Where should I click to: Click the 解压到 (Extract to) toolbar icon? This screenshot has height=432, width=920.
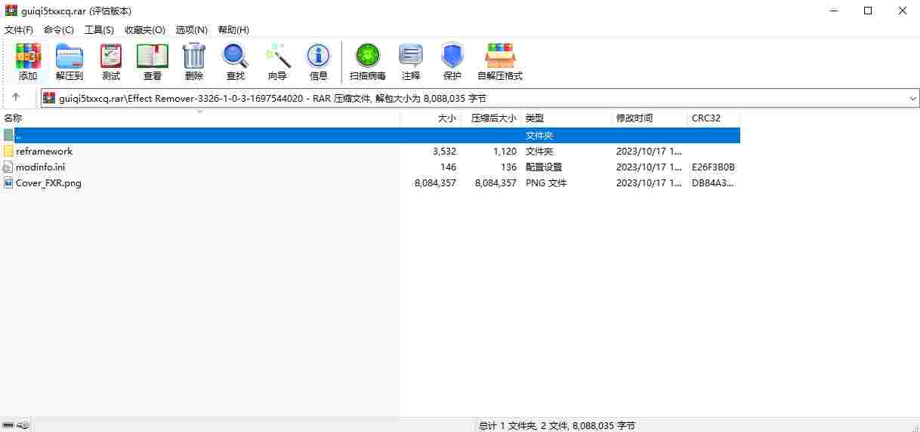(x=69, y=56)
